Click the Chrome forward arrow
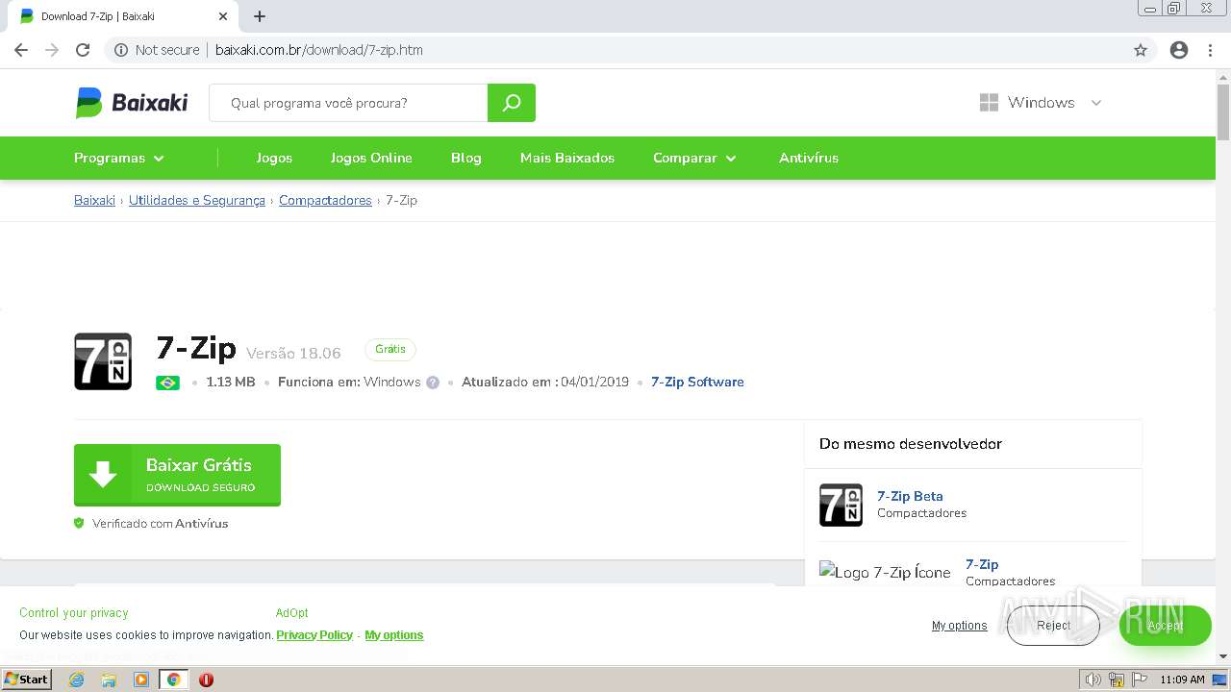The width and height of the screenshot is (1231, 692). pos(52,50)
